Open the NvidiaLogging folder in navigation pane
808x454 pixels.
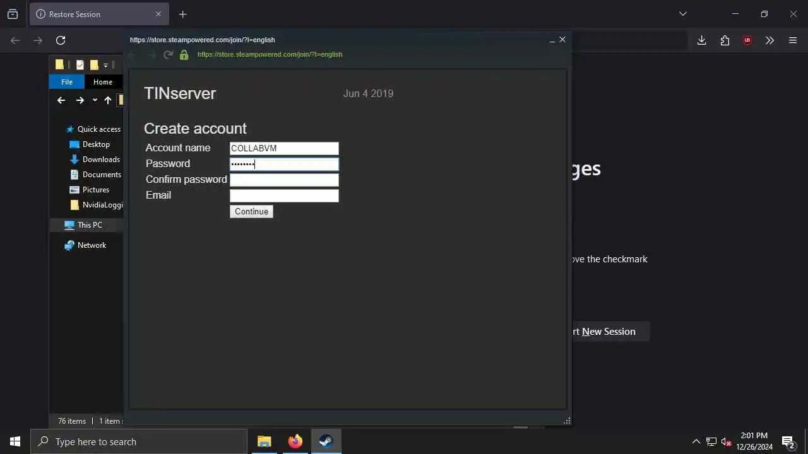pyautogui.click(x=97, y=205)
